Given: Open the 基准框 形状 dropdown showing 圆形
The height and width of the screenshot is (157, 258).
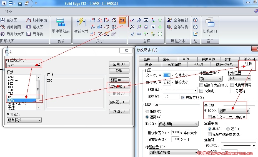Looking at the screenshot, I should (234, 111).
